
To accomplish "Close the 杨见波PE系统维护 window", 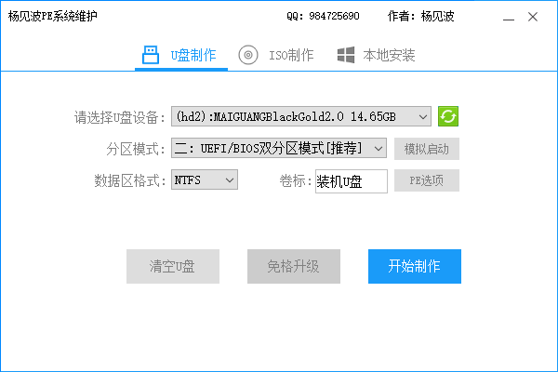I will [532, 17].
